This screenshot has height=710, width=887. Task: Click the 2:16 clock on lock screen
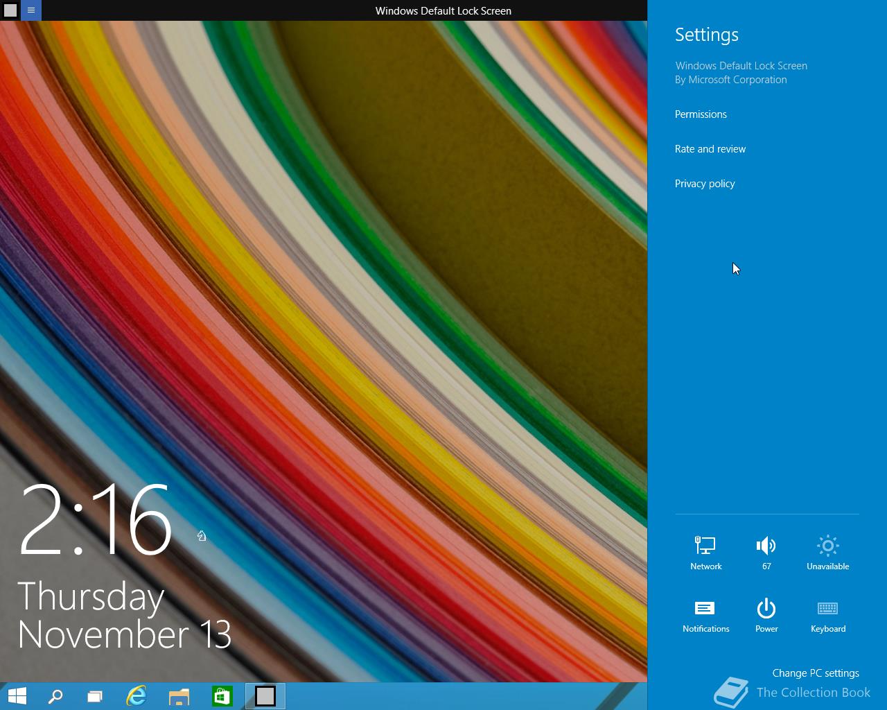pos(95,520)
